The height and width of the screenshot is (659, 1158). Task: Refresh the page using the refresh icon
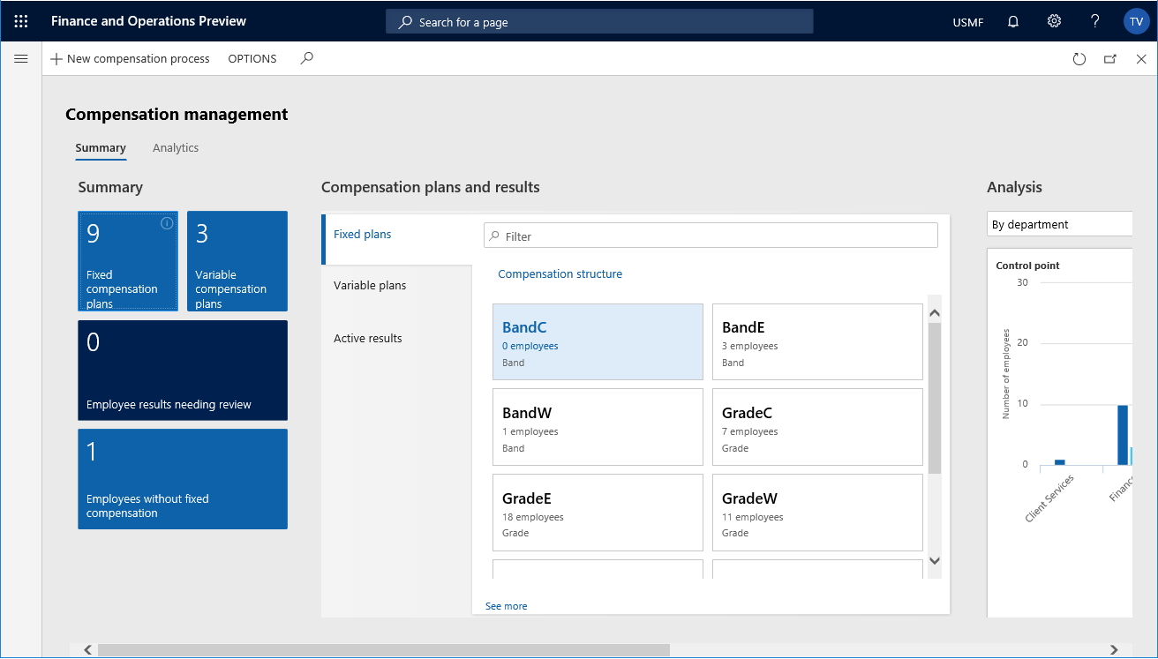1079,58
